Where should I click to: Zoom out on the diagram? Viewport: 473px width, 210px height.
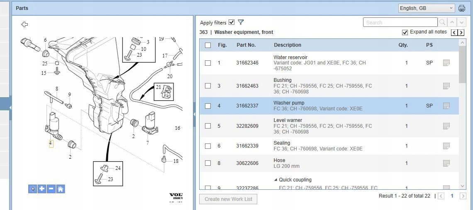click(x=51, y=189)
